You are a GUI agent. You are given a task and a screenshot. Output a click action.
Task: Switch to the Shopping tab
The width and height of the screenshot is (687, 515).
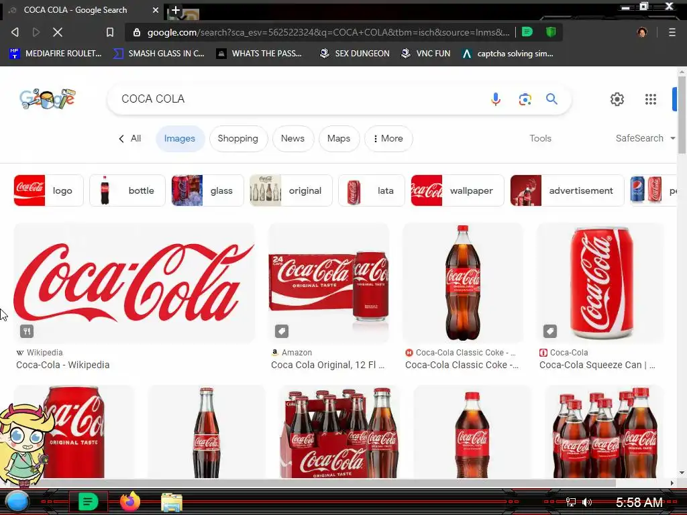238,138
